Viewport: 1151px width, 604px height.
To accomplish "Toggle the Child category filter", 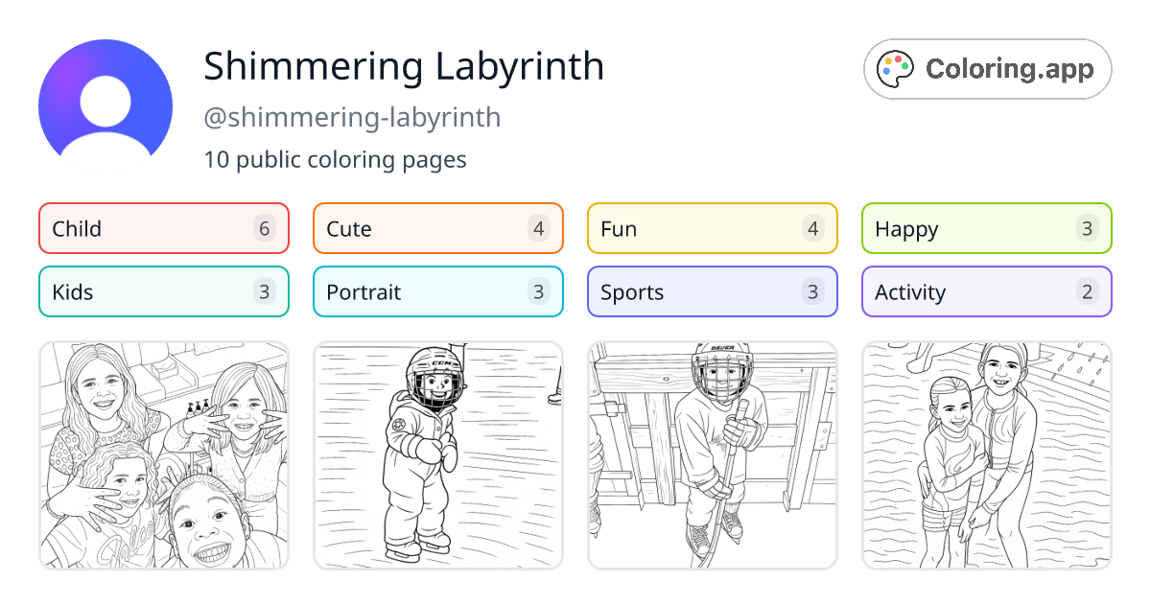I will [x=163, y=228].
